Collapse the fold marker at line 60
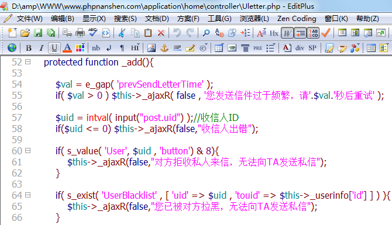 tap(27, 151)
